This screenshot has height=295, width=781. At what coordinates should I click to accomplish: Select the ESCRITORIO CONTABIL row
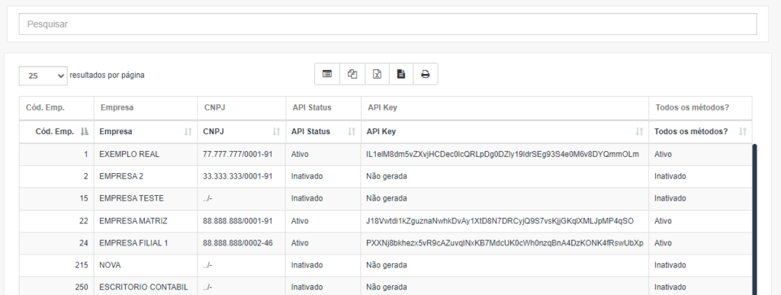click(385, 287)
